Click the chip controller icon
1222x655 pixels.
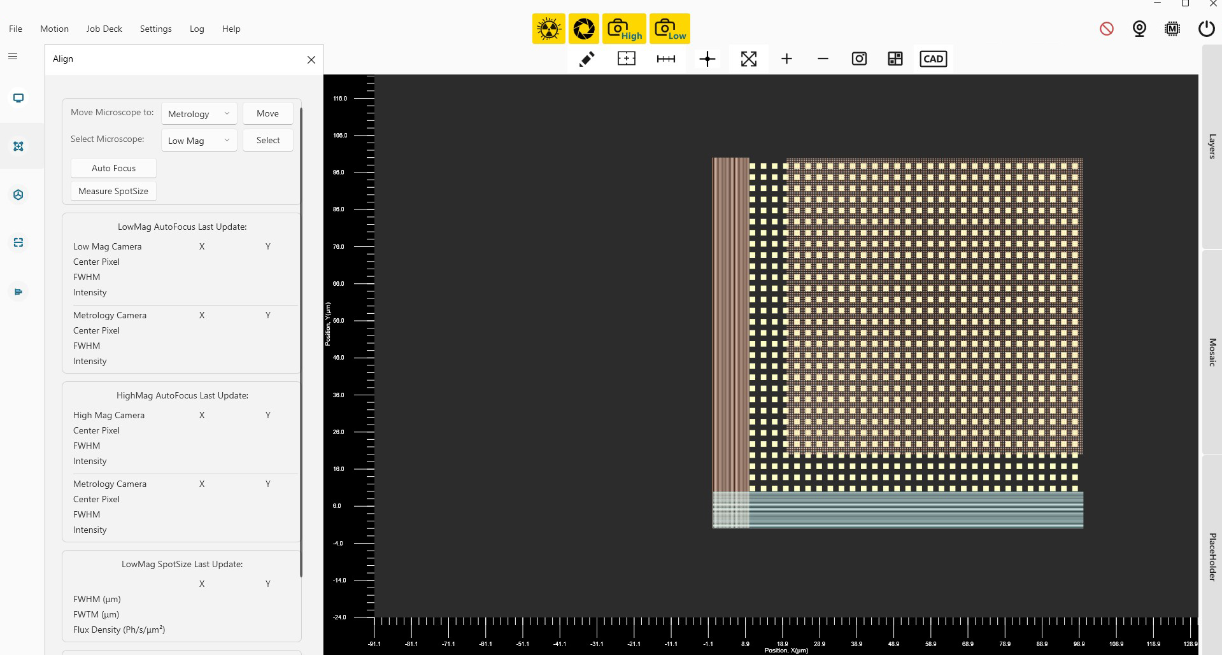pos(1172,29)
